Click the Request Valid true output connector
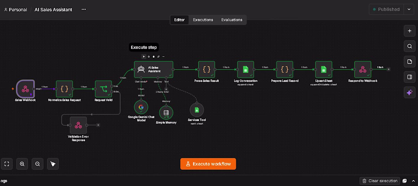This screenshot has width=418, height=186. (112, 86)
